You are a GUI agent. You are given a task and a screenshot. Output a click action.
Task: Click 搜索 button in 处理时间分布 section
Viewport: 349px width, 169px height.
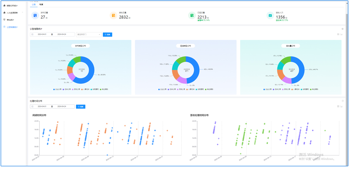pyautogui.click(x=81, y=107)
